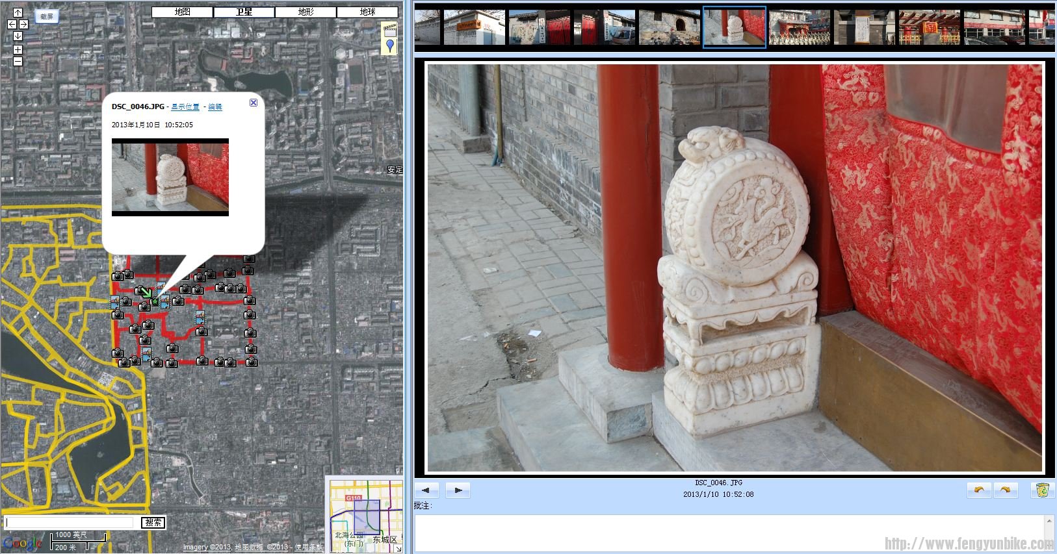Viewport: 1057px width, 554px height.
Task: Collapse the overview minimap corner arrow
Action: (x=398, y=549)
